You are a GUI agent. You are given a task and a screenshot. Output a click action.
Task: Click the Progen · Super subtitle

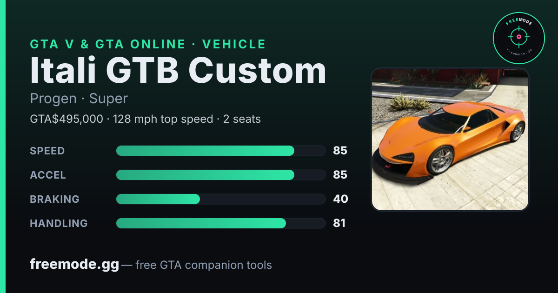[79, 99]
